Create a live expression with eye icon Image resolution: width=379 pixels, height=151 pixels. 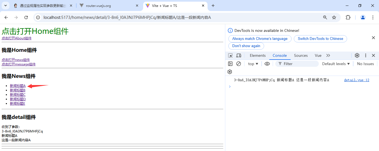[x=267, y=64]
